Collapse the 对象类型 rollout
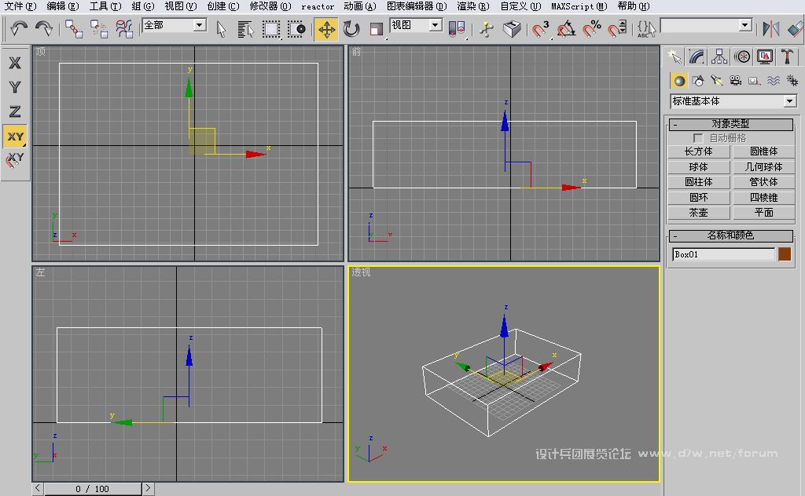The height and width of the screenshot is (496, 805). (731, 124)
